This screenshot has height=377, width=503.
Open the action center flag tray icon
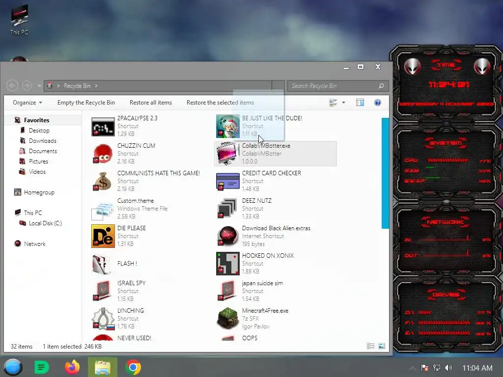(x=425, y=368)
